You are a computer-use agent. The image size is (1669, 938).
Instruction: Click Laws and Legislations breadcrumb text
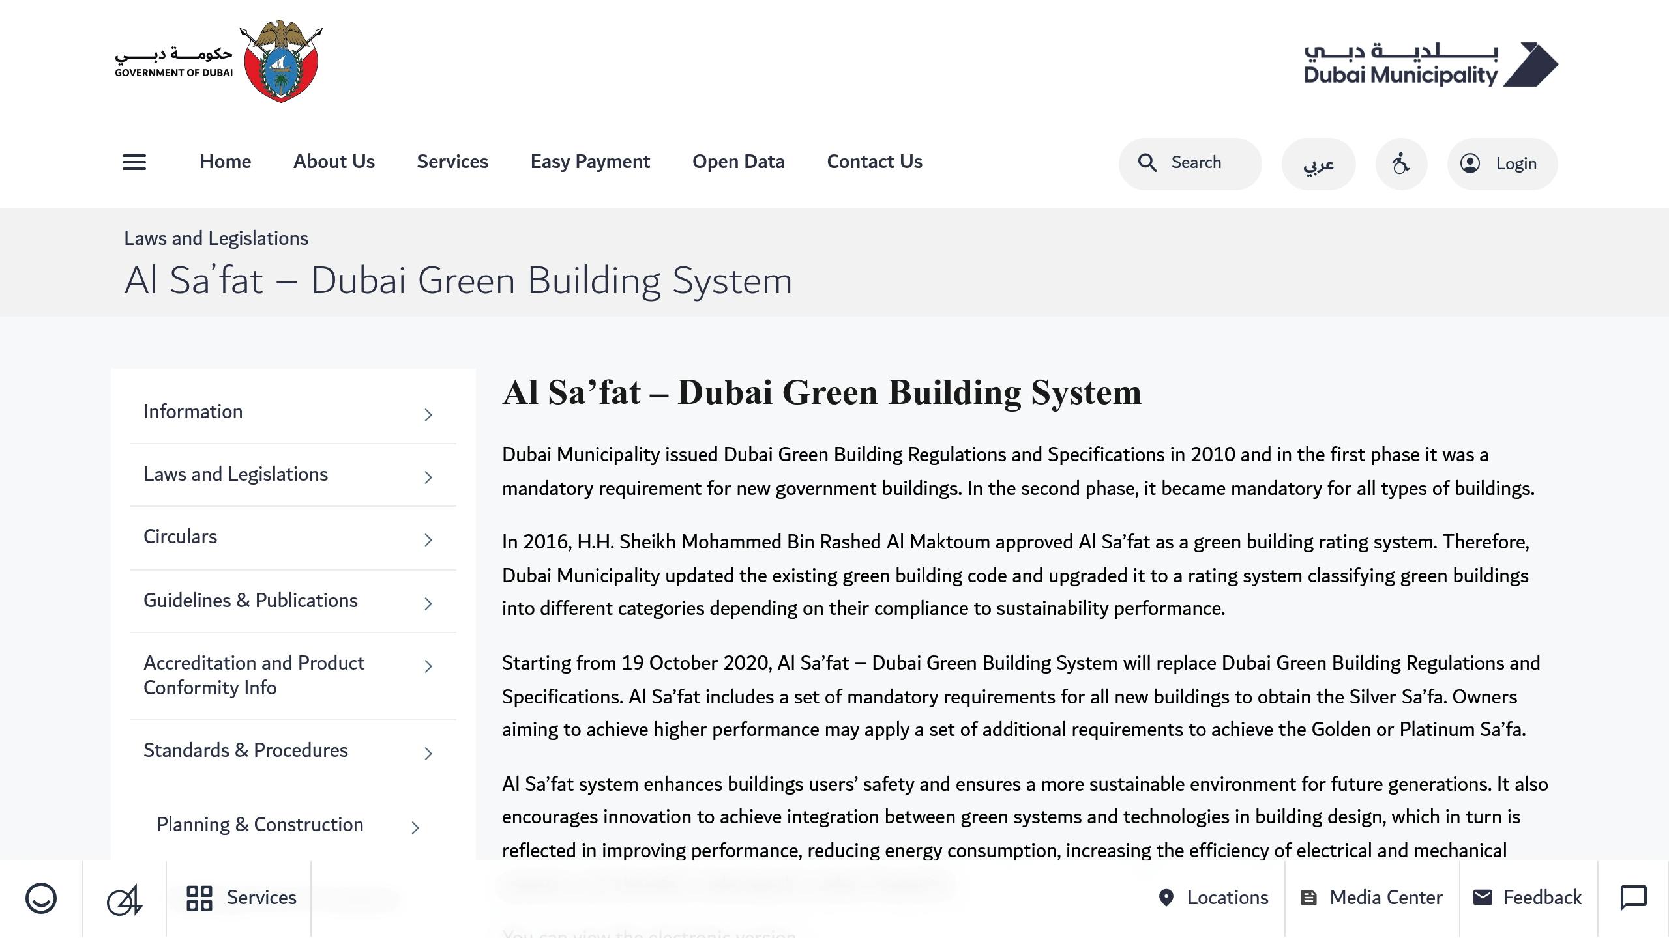(x=216, y=238)
